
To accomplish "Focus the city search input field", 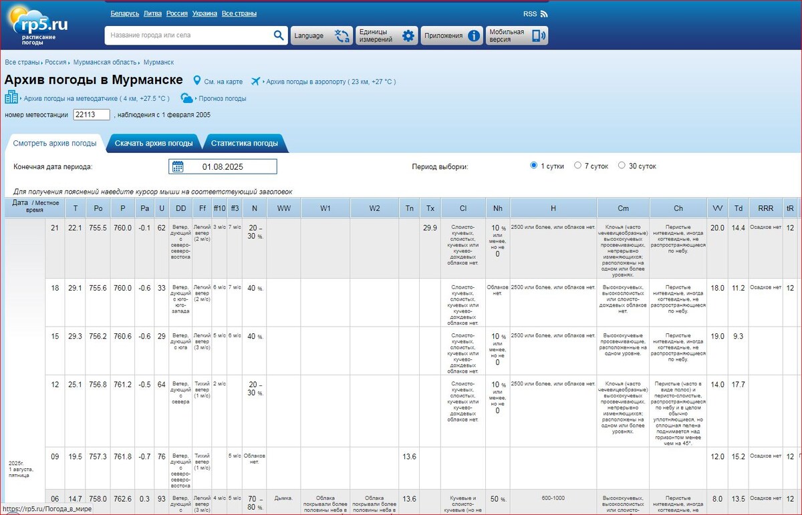I will pos(189,35).
